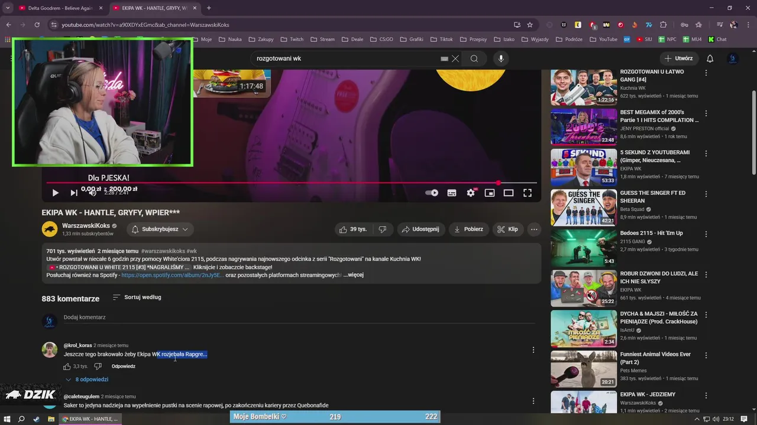This screenshot has height=425, width=757.
Task: Open the Sortuj według sorting menu
Action: (x=137, y=297)
